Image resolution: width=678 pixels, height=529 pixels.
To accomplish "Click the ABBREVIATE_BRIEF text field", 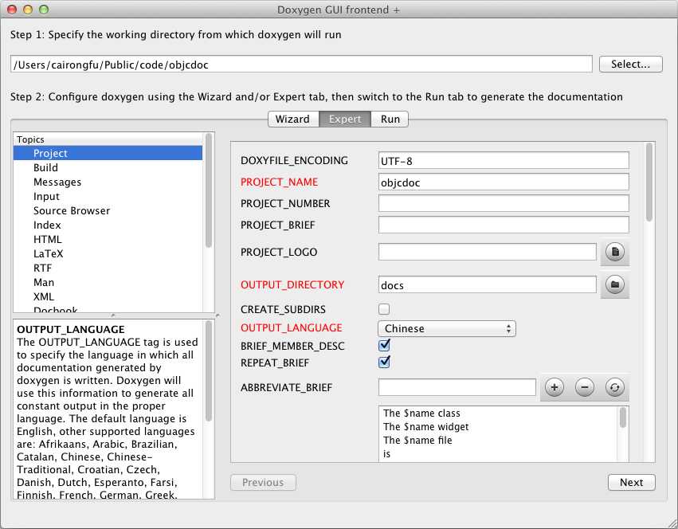I will click(x=457, y=387).
